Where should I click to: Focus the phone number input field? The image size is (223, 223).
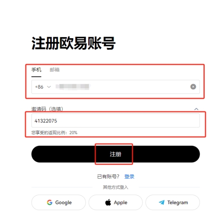pos(115,87)
